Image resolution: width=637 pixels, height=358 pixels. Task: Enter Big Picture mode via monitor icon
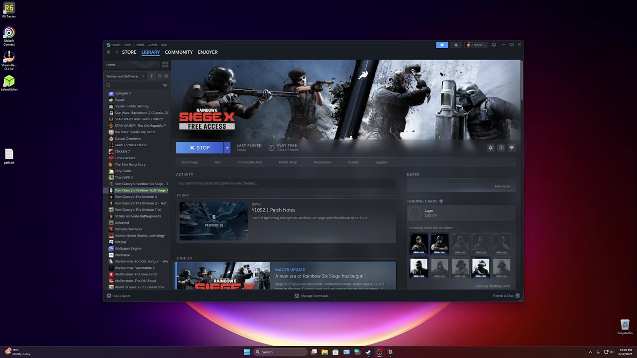[x=494, y=45]
